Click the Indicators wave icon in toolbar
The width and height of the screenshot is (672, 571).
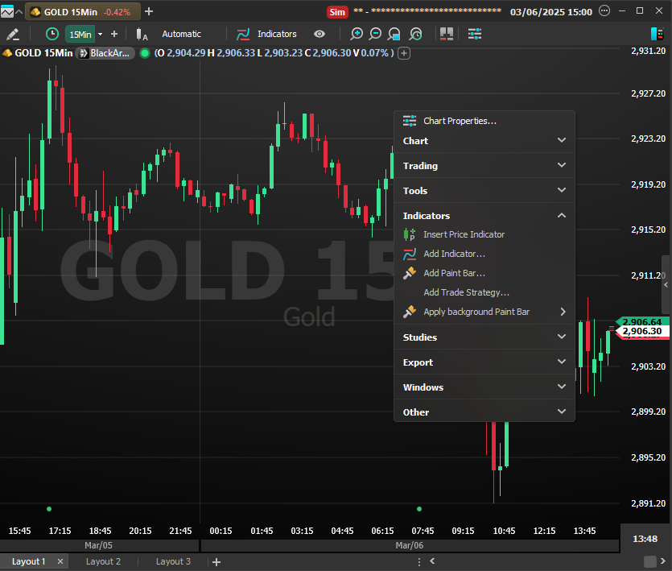click(x=242, y=34)
